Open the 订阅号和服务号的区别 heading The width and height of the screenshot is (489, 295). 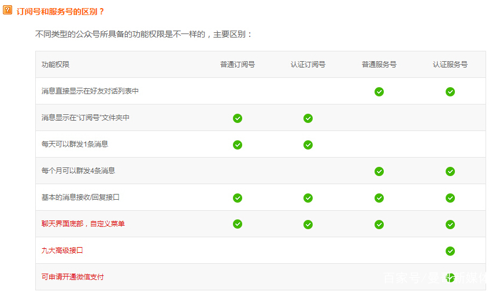point(60,12)
